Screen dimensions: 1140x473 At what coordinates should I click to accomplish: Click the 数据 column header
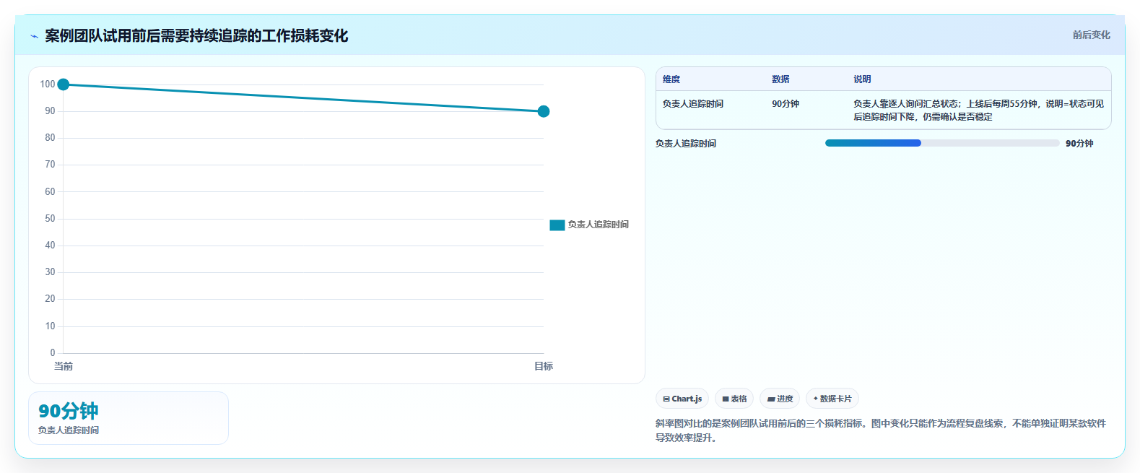[780, 79]
